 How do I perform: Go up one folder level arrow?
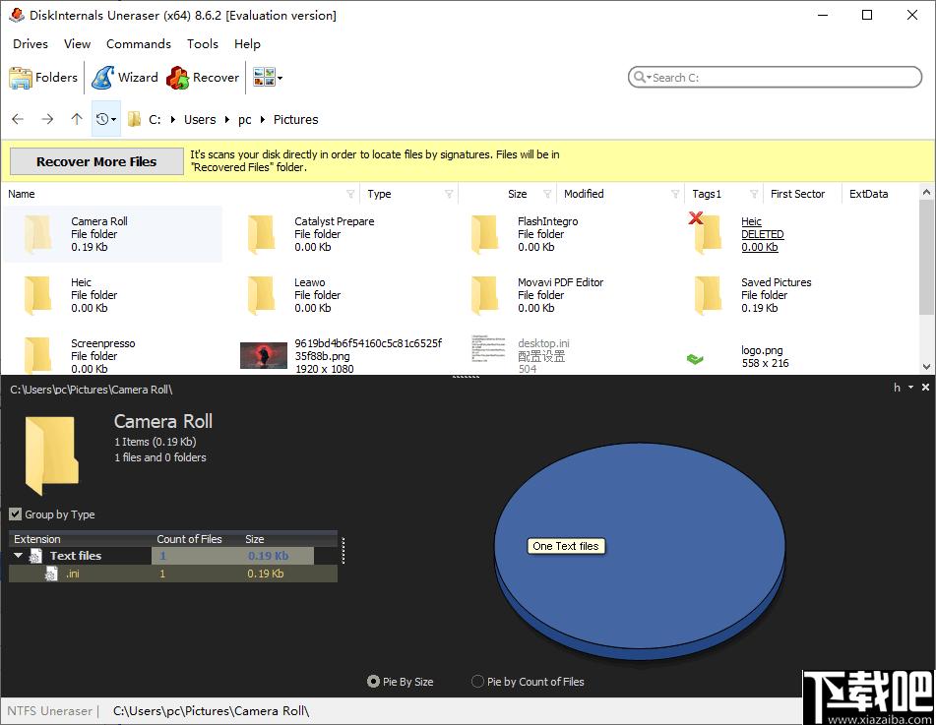(x=77, y=119)
